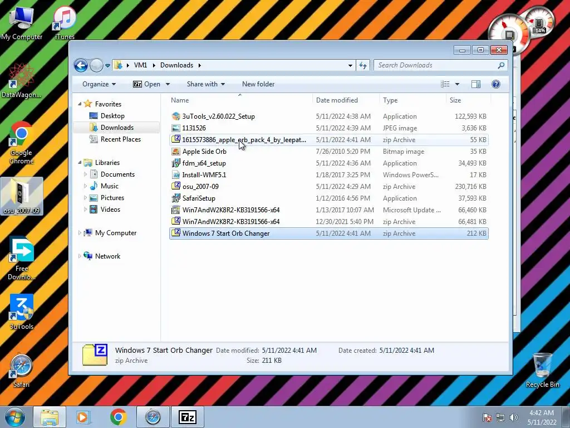Select fdm_x64_setup application
The width and height of the screenshot is (570, 428).
328,163
